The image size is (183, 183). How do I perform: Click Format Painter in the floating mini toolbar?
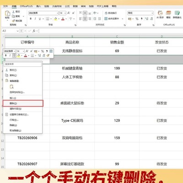(48, 55)
